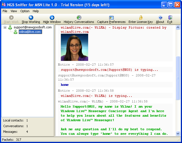Click the Enter License Key padlock icon
This screenshot has width=182, height=143.
click(141, 18)
